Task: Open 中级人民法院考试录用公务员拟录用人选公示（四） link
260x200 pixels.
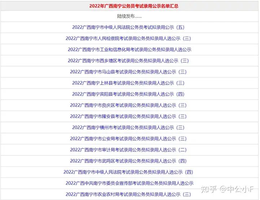Action: click(x=128, y=172)
